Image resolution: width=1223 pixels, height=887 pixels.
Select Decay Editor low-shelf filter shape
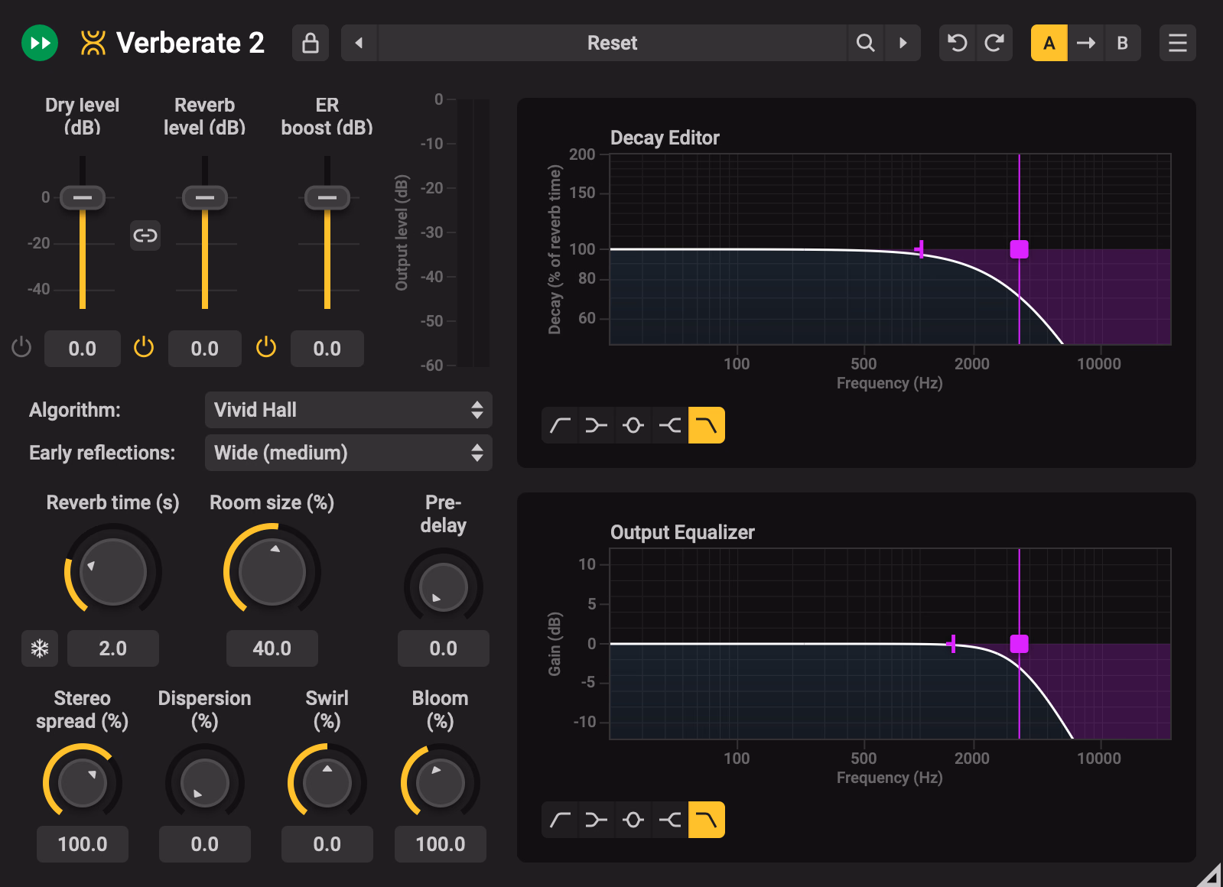click(597, 425)
